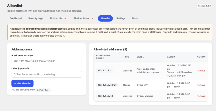This screenshot has width=216, height=111.
Task: Click the 2 badge on Blocked Users
Action: click(92, 19)
